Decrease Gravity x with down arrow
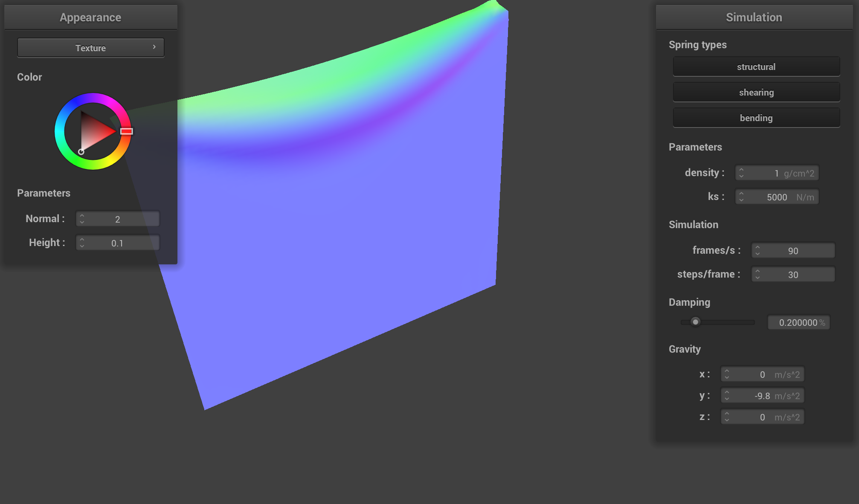859x504 pixels. (x=727, y=377)
